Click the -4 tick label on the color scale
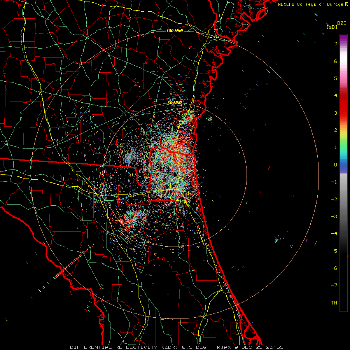This screenshot has width=350, height=350. 334,233
